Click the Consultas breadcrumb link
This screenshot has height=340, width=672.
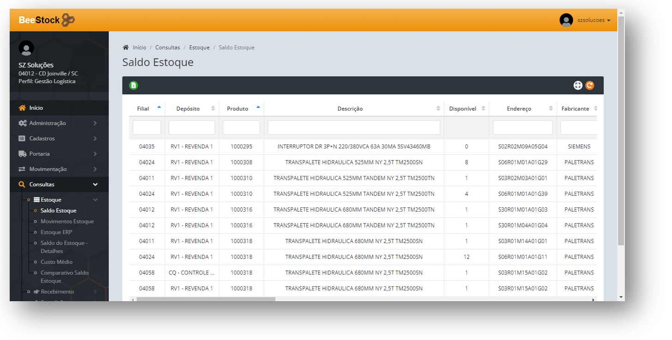pos(167,48)
